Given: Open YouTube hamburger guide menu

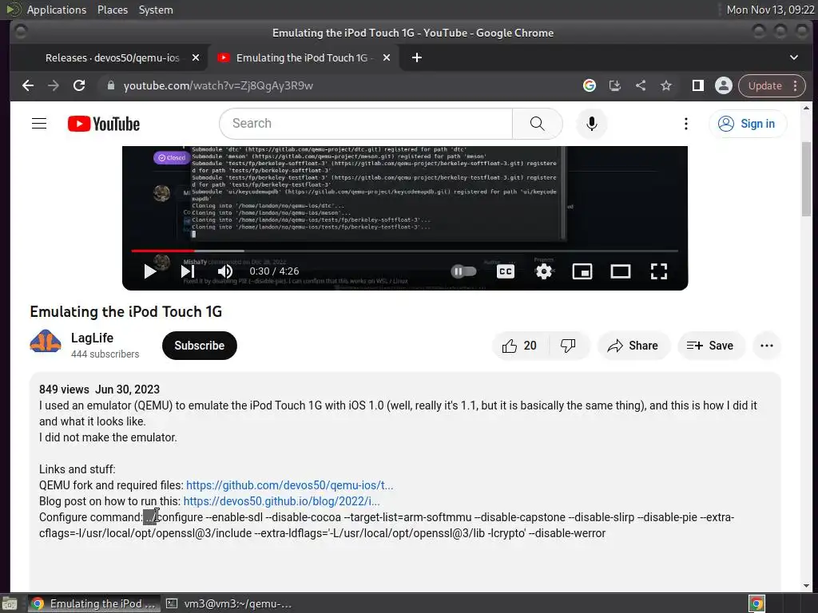Looking at the screenshot, I should (39, 124).
